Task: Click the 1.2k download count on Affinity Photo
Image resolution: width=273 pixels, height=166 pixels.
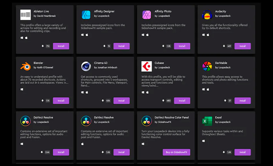Action: (x=168, y=46)
